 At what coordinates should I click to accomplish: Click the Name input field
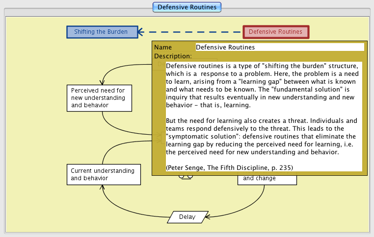(279, 47)
